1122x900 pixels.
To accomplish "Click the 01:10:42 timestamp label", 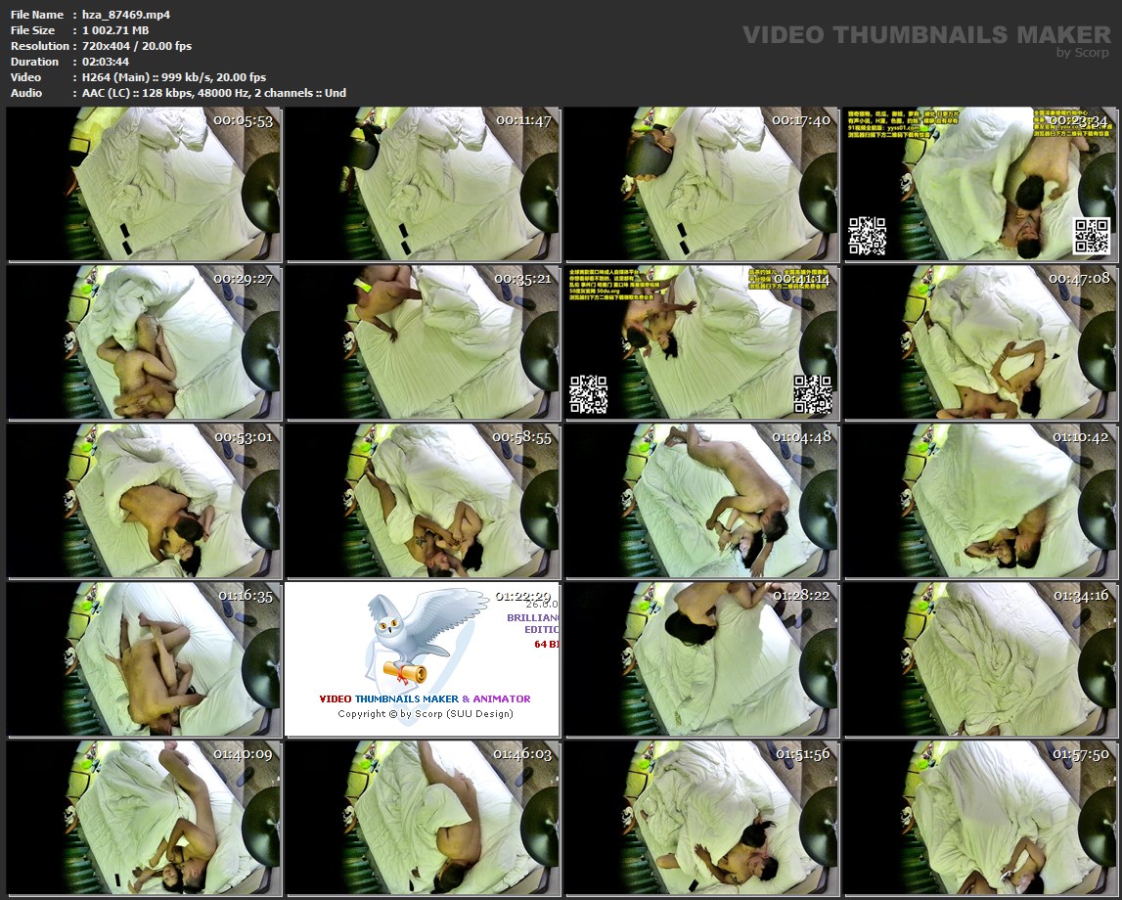I will (1080, 437).
